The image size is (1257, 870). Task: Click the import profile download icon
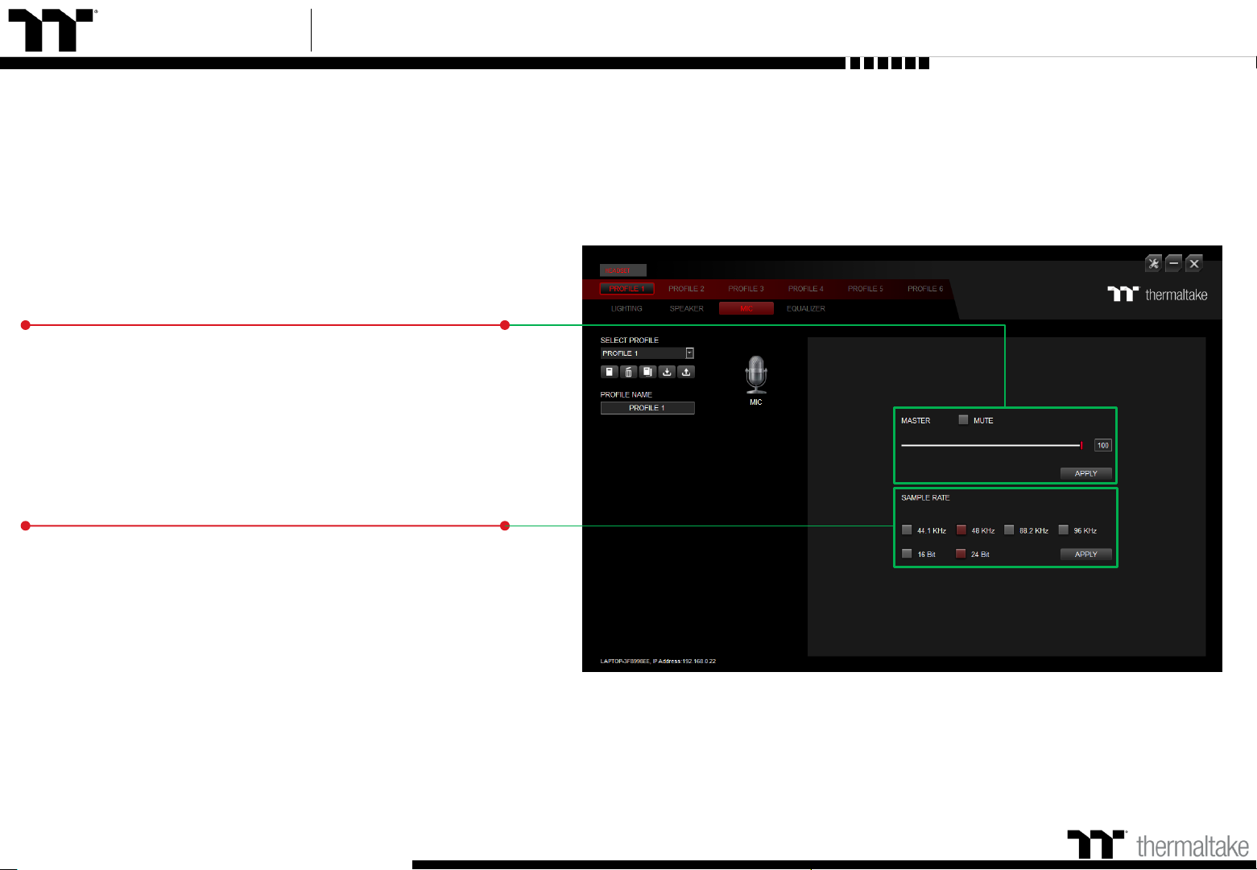tap(667, 372)
